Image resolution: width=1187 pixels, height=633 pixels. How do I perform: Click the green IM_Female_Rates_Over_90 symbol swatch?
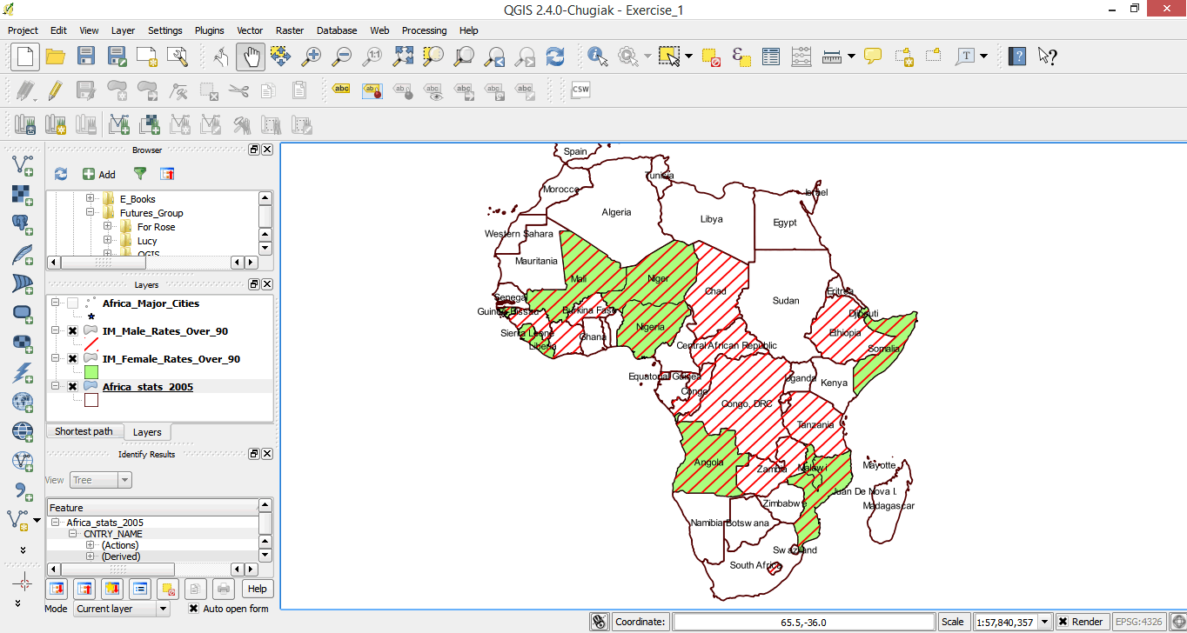[91, 372]
